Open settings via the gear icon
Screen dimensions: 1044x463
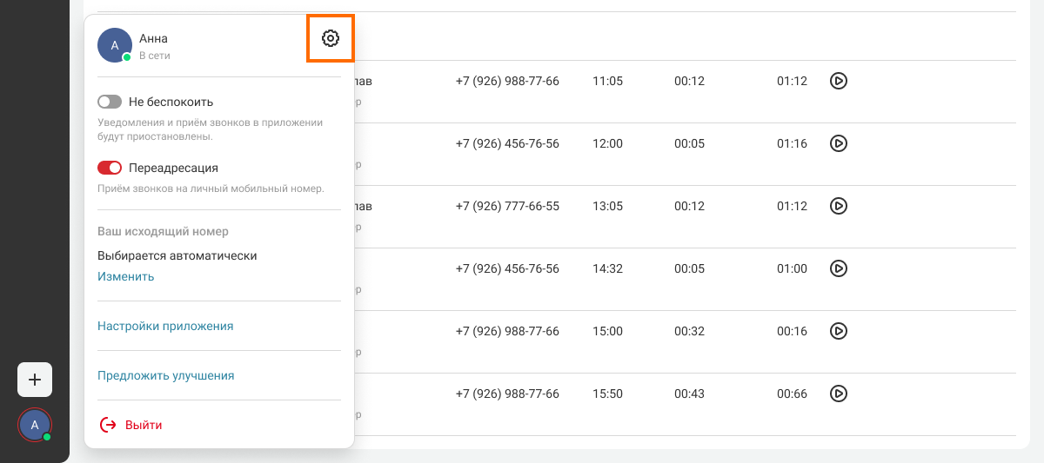[x=330, y=38]
